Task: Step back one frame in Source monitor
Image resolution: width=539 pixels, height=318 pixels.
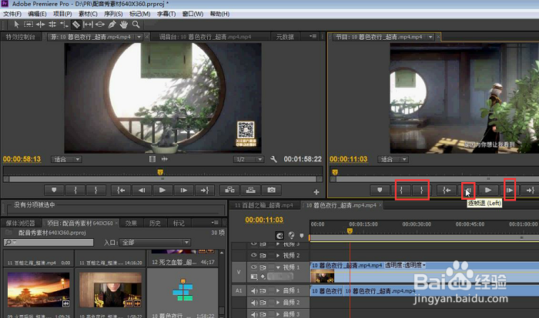Action: pos(142,190)
